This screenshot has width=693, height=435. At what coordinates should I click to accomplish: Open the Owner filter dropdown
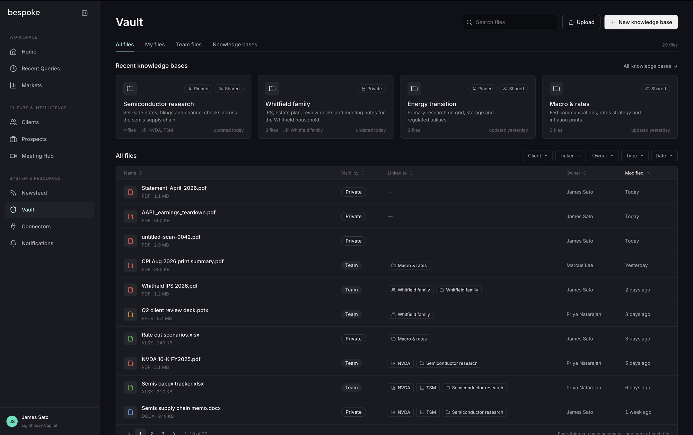(x=603, y=156)
